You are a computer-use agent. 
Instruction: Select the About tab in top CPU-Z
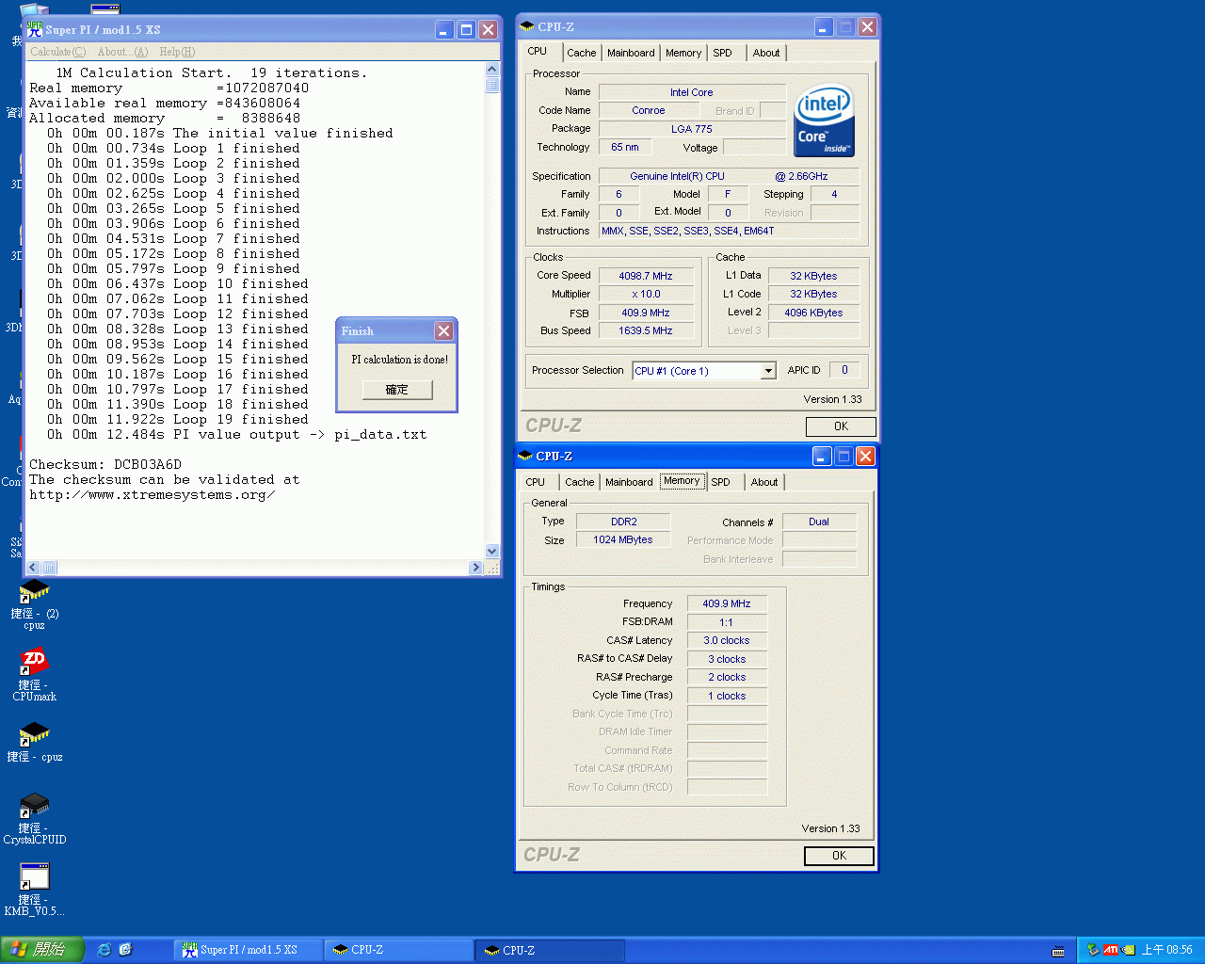click(766, 53)
